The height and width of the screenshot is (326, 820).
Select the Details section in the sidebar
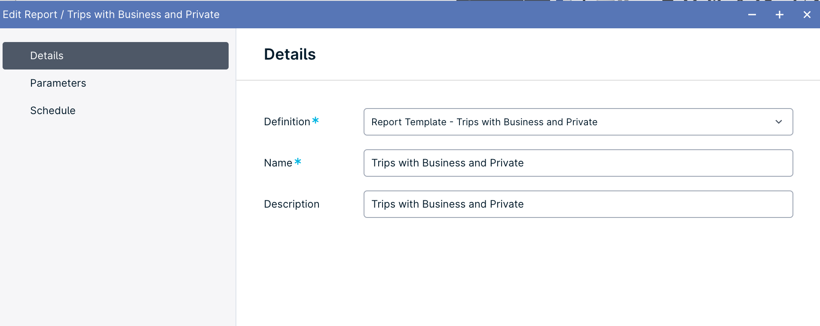(116, 56)
